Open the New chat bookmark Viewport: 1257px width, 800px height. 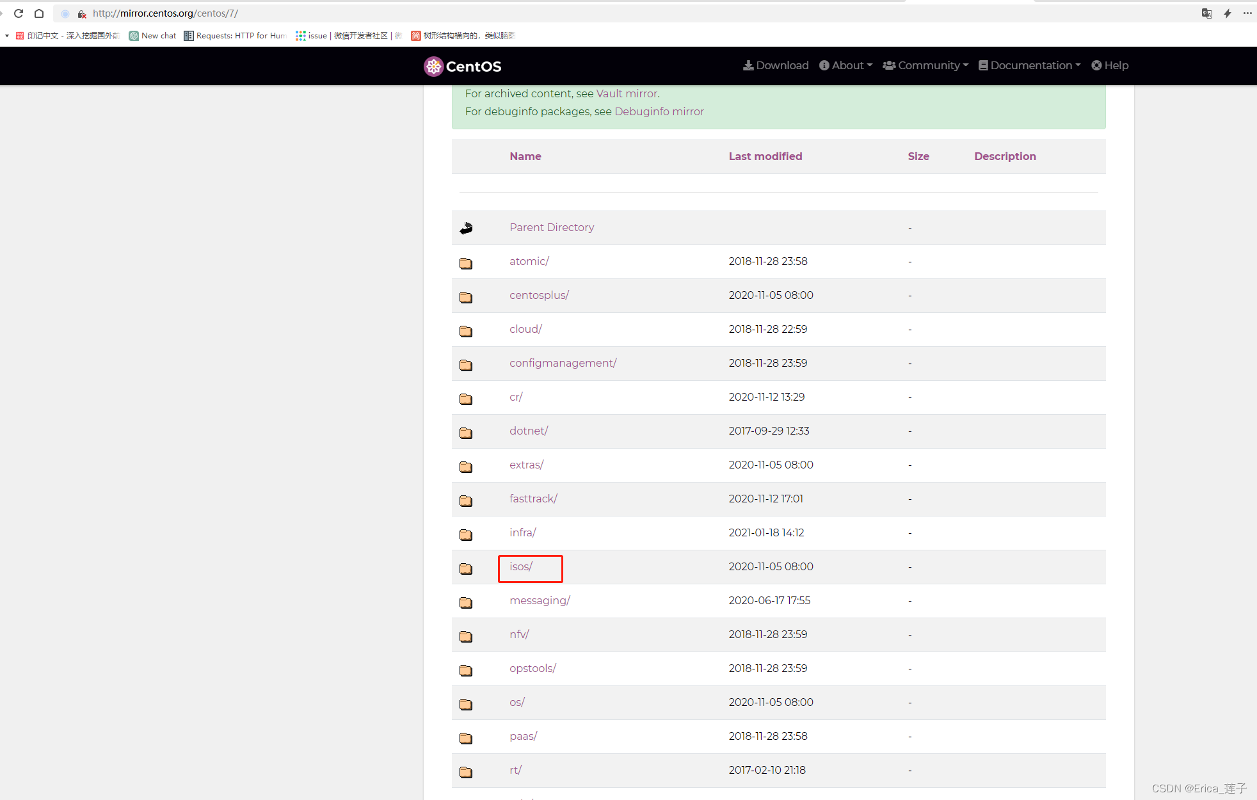pos(152,36)
